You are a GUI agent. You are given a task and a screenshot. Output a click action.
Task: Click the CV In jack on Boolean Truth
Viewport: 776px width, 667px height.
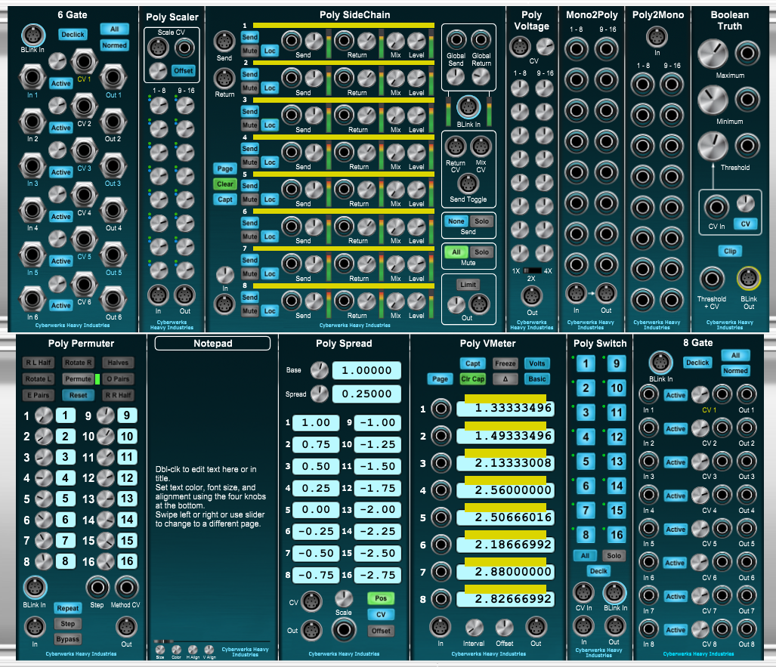tap(716, 207)
